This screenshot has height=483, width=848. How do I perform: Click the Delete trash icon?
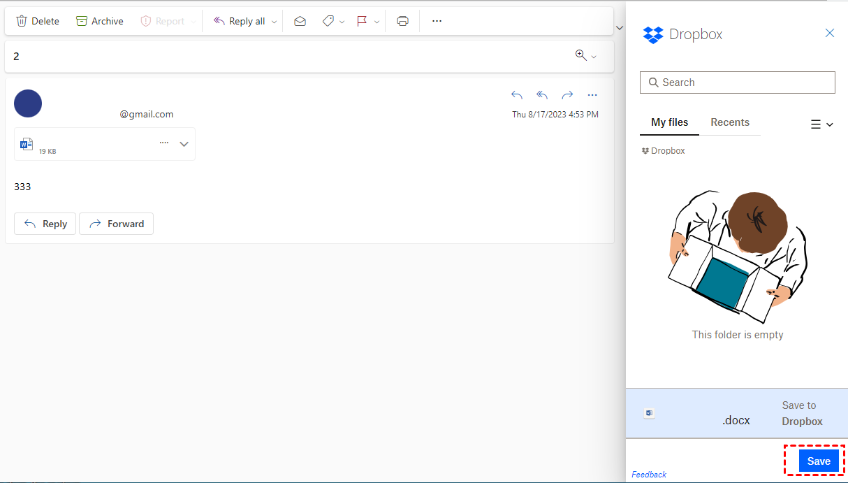pos(22,21)
